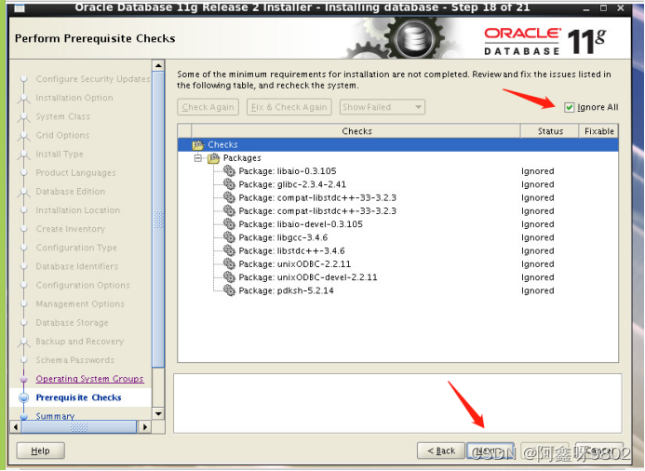Click the Checks column header
Screen dimensions: 645x471
pos(356,131)
